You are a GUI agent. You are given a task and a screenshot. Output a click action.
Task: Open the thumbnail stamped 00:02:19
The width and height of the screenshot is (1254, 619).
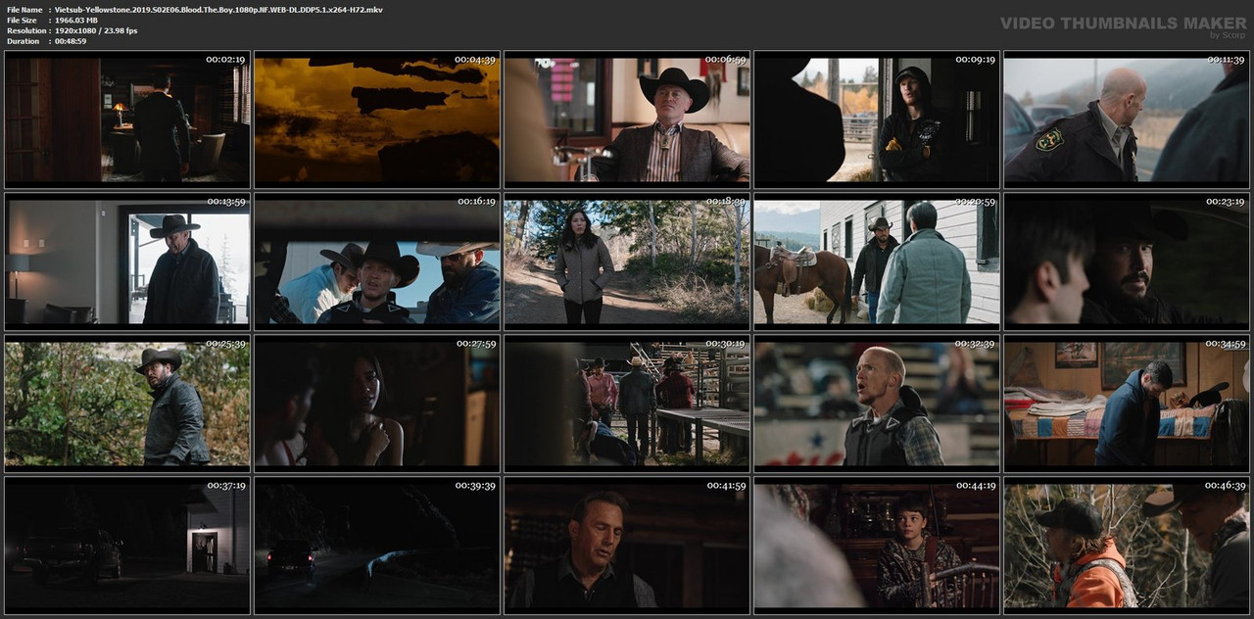tap(127, 119)
